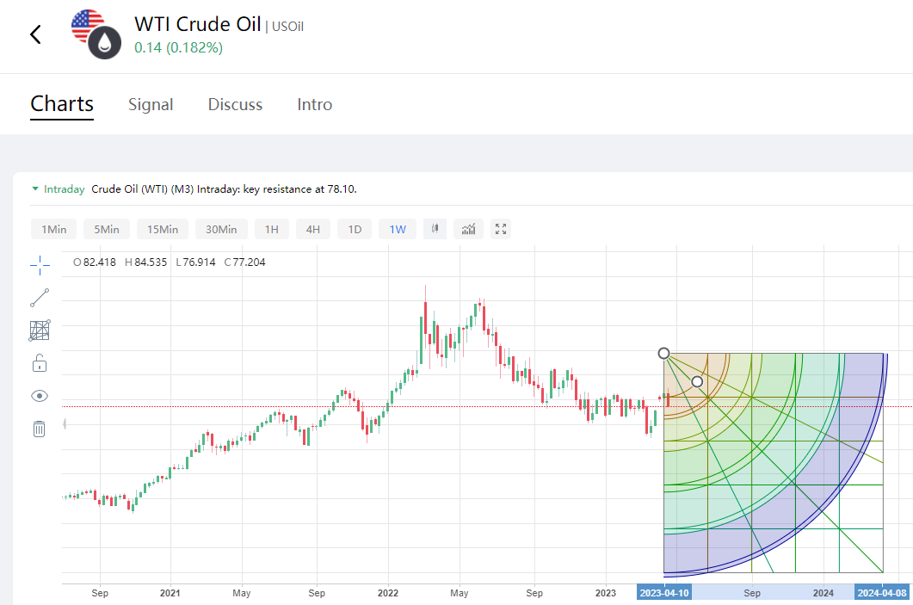The image size is (913, 605).
Task: Toggle the lock drawings icon
Action: [x=40, y=363]
